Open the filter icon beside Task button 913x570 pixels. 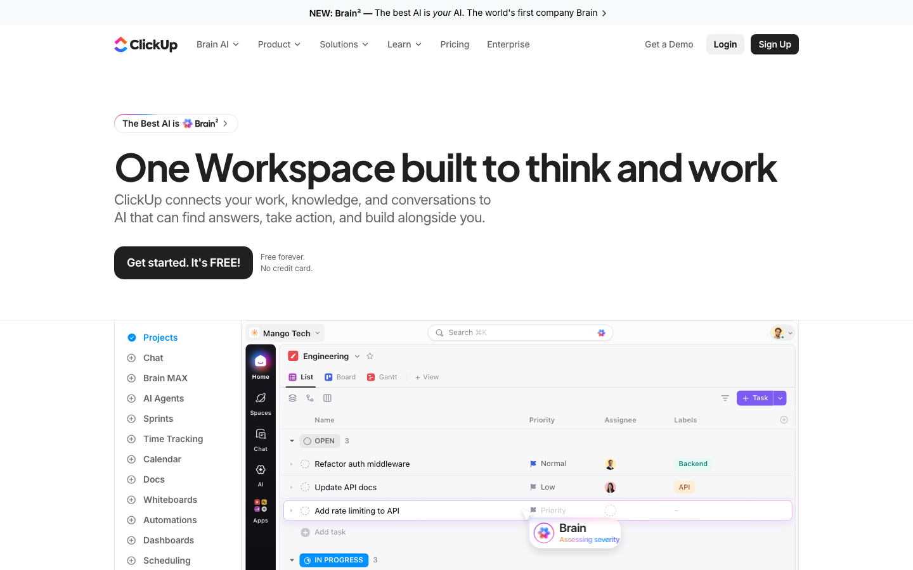[x=725, y=398]
